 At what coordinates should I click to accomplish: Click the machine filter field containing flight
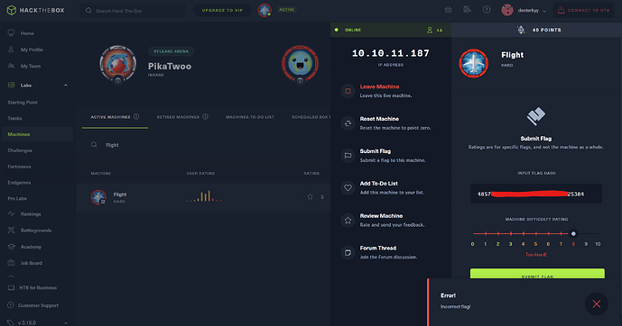click(206, 145)
